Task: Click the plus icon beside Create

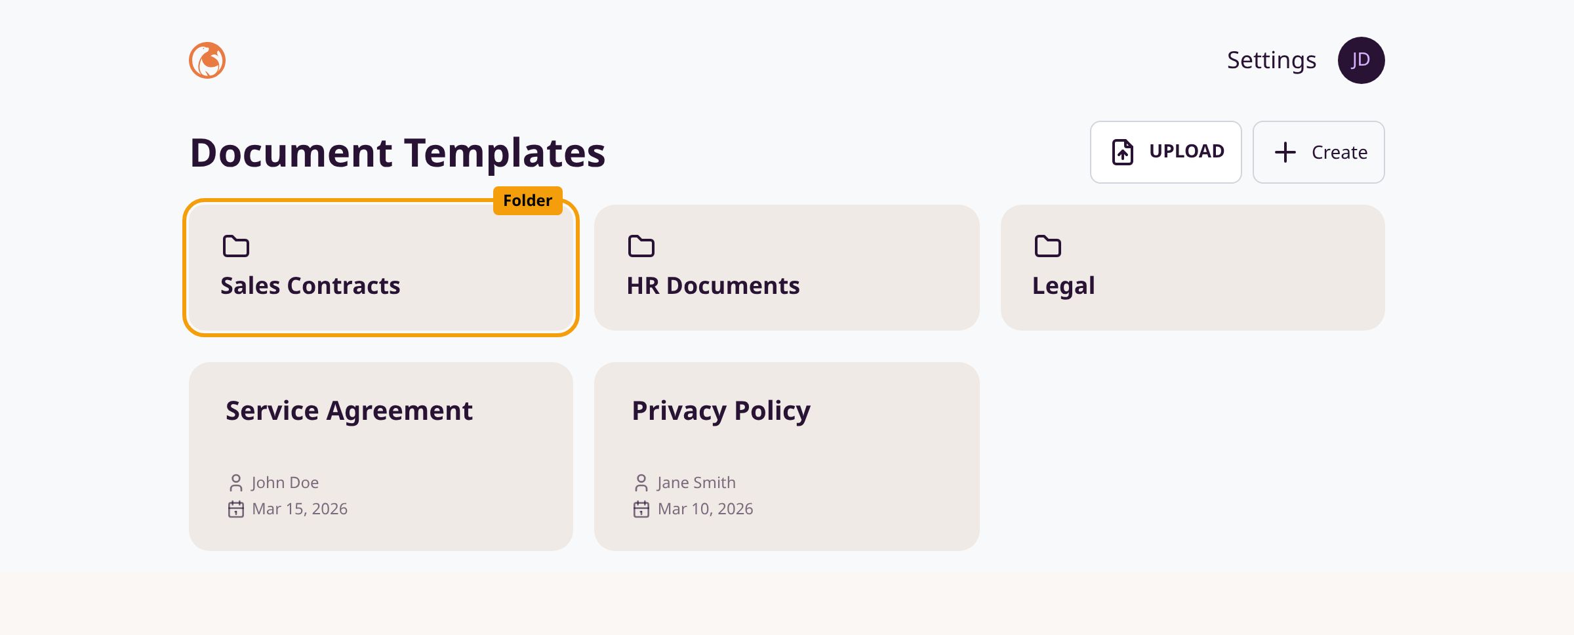Action: pos(1285,152)
